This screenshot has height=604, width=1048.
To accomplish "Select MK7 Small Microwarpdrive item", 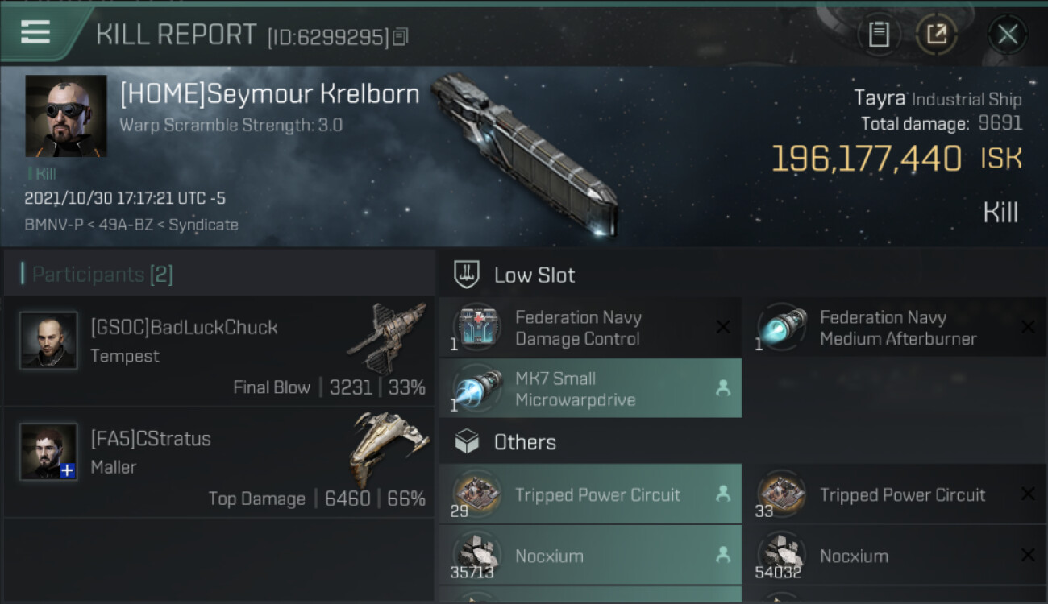I will coord(590,388).
